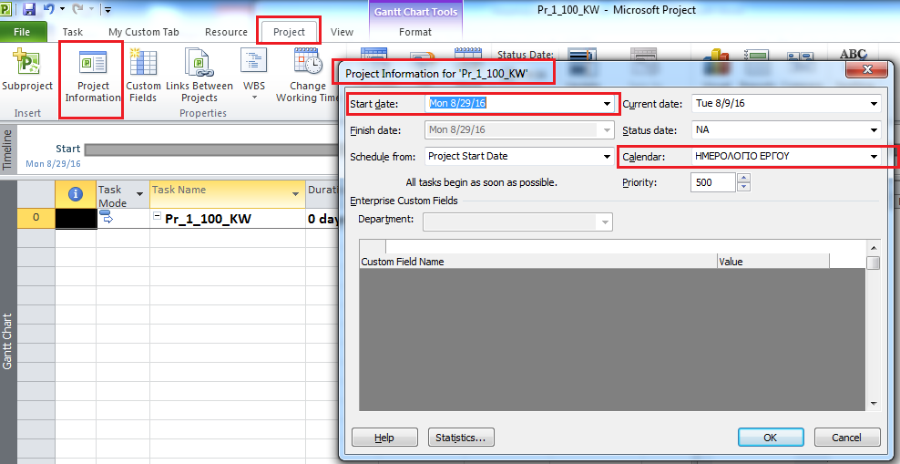The image size is (900, 464).
Task: Click the Help button in the dialog
Action: tap(384, 438)
